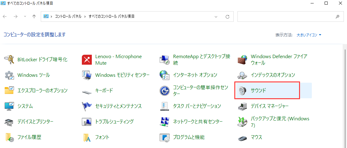Click the デバイス マネージャー text label
The height and width of the screenshot is (148, 347).
pos(270,106)
